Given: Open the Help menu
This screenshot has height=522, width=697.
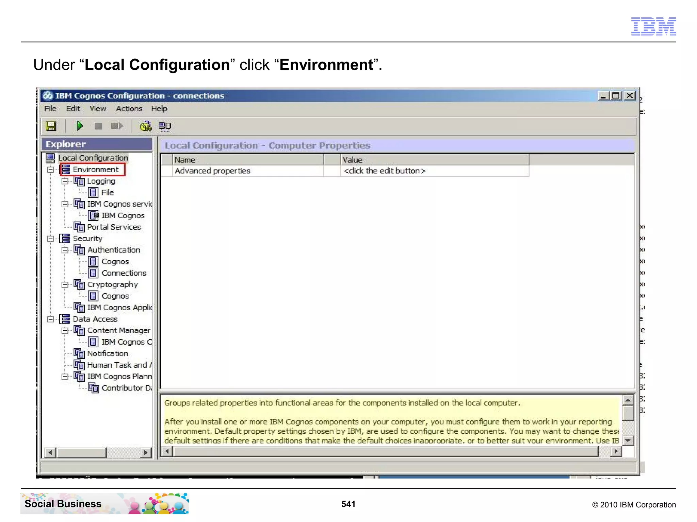Looking at the screenshot, I should pyautogui.click(x=159, y=109).
